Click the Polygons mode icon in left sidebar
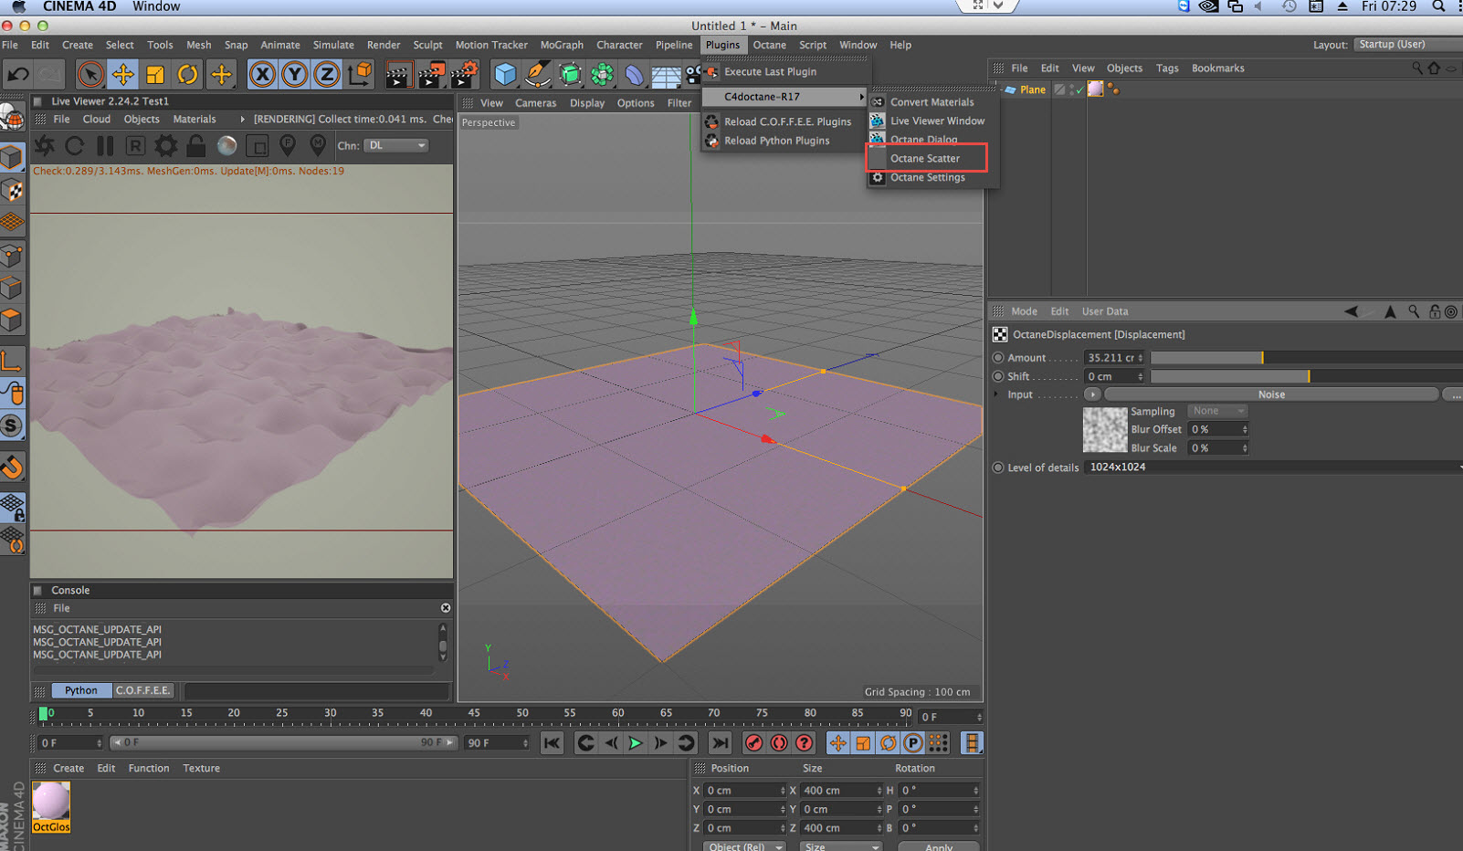The height and width of the screenshot is (851, 1463). coord(12,320)
